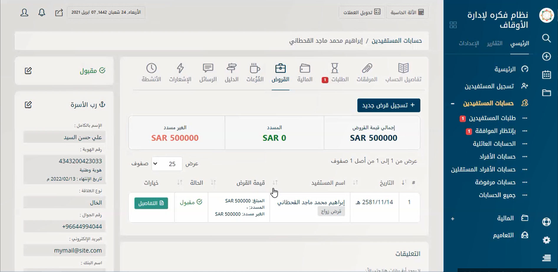Collapse the حسابات المستفيدين menu section

452,103
